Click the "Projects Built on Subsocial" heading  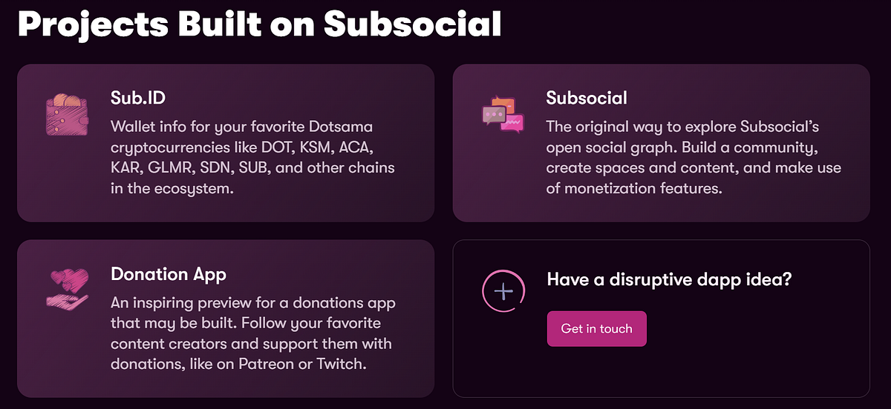coord(260,24)
